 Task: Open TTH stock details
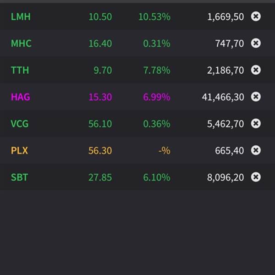(20, 70)
